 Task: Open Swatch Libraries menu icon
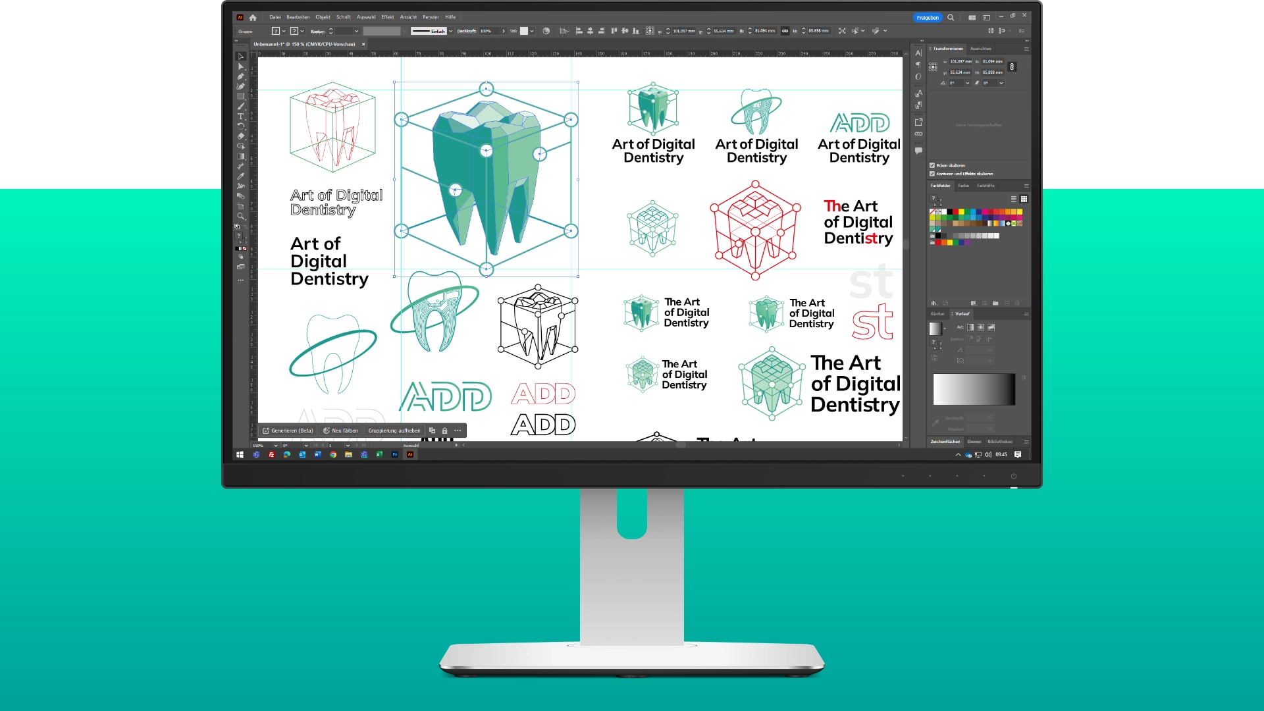(934, 303)
